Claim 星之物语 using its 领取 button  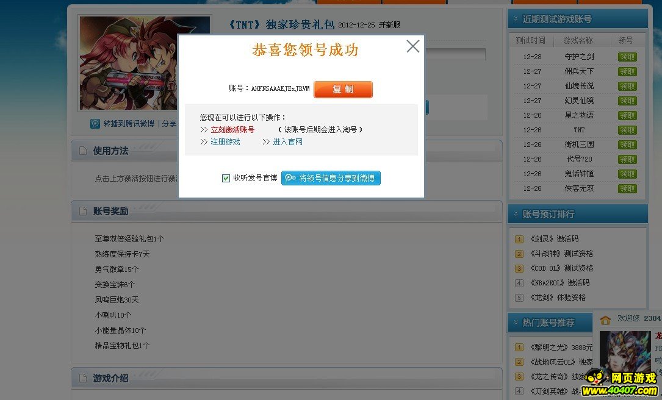(627, 116)
